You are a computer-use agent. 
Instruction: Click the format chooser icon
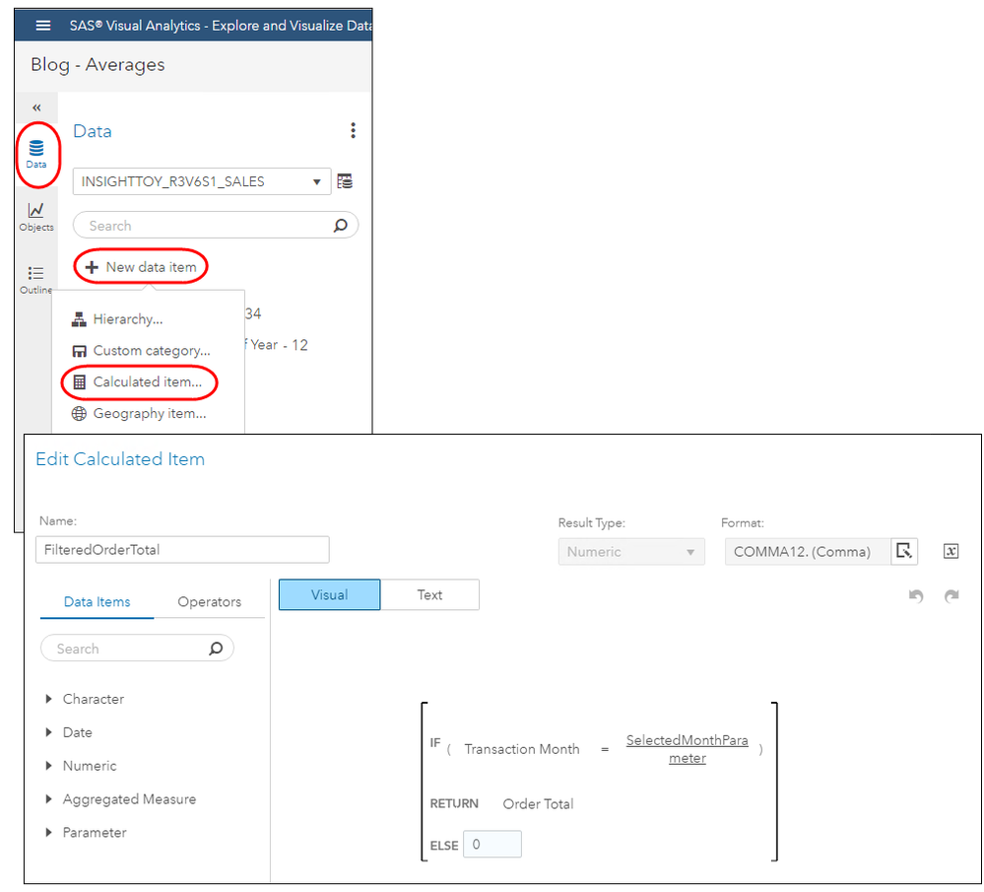tap(904, 551)
